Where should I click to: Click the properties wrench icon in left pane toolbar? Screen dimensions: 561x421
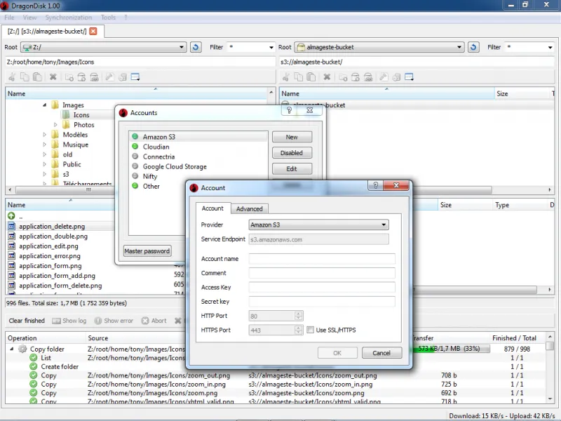[x=109, y=77]
